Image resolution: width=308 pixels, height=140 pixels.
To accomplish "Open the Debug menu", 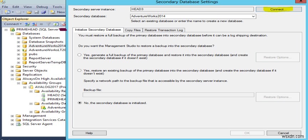I will [42, 7].
